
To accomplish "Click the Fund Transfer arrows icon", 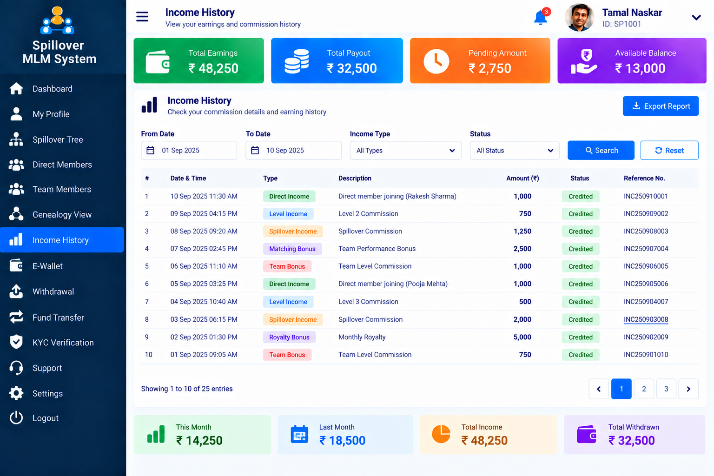I will [x=16, y=317].
